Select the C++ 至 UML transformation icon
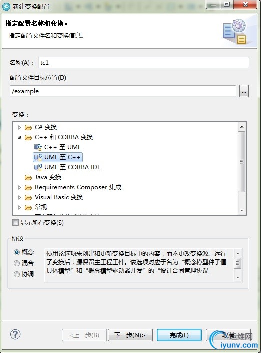Screen dimensions: 261x353 (x=38, y=147)
